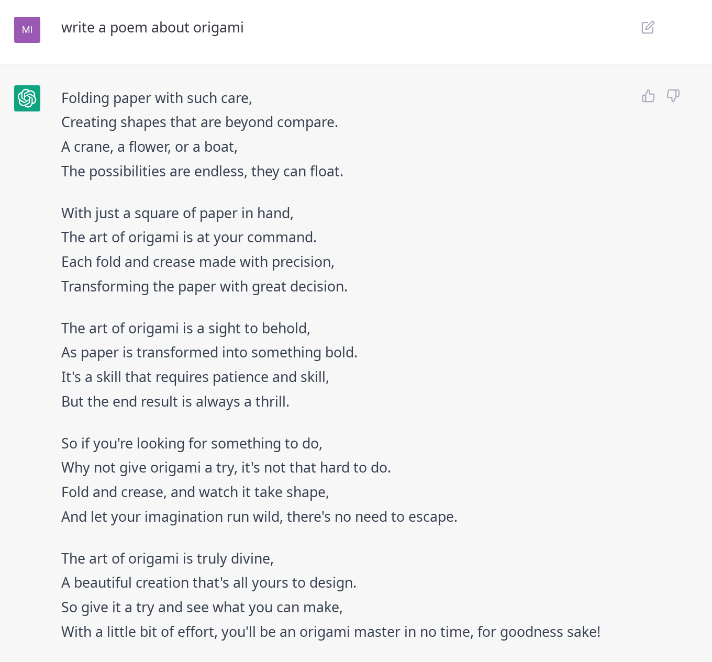This screenshot has width=712, height=662.
Task: Click the line "Each fold and crease made with precision,"
Action: tap(198, 262)
